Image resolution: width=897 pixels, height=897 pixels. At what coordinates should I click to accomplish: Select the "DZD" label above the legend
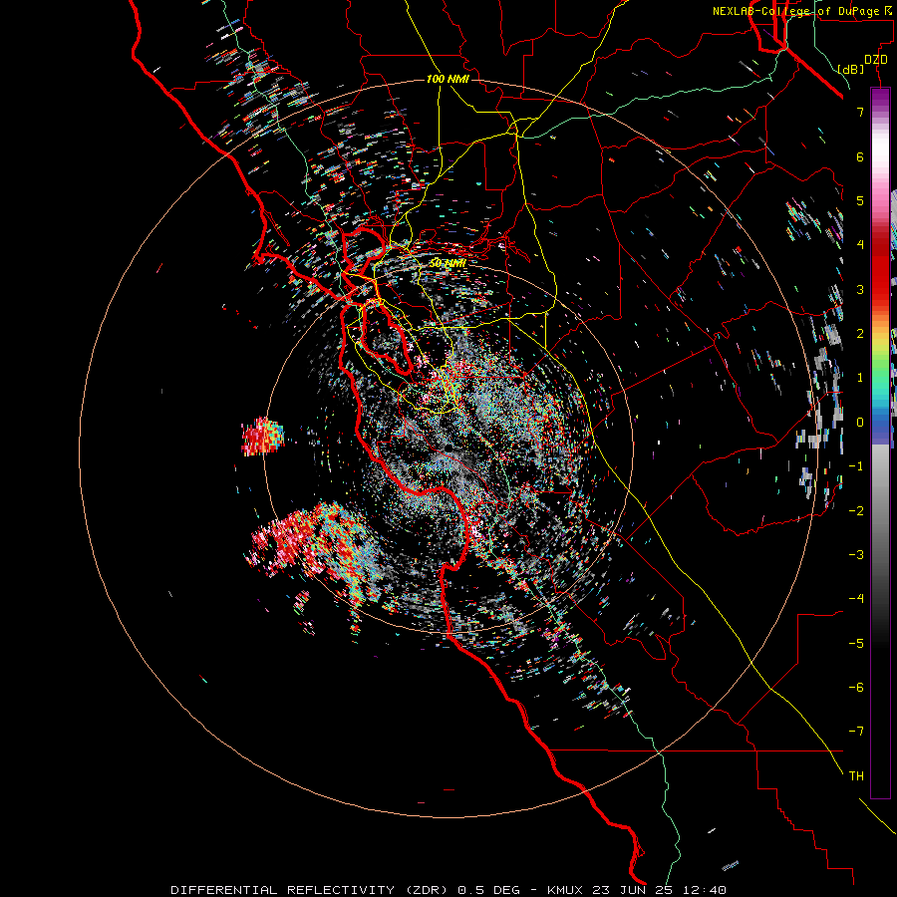[876, 60]
